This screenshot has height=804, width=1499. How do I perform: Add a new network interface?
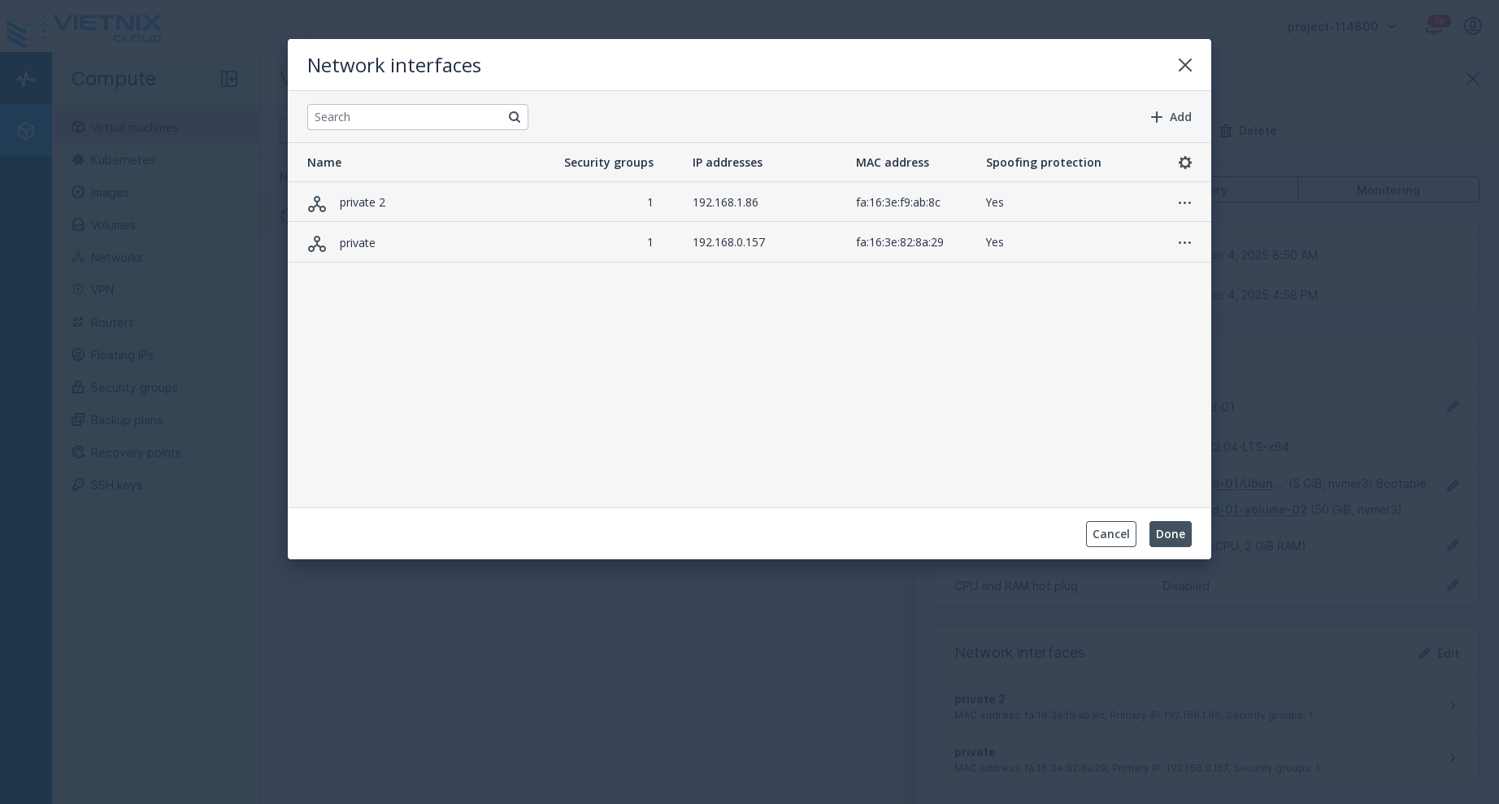1170,117
